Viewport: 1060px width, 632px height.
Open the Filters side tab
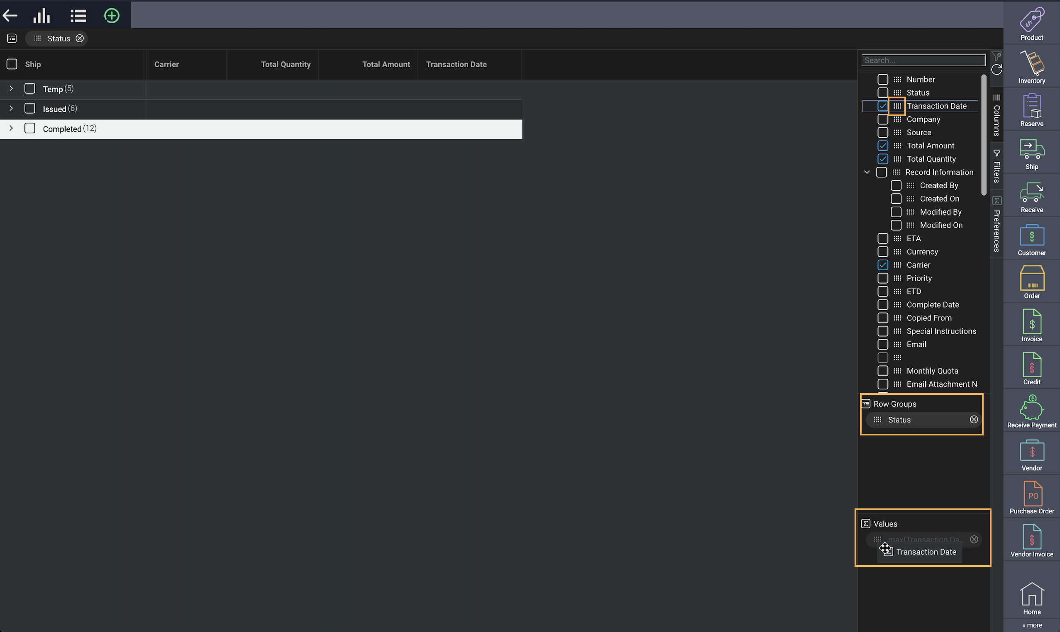(x=996, y=166)
